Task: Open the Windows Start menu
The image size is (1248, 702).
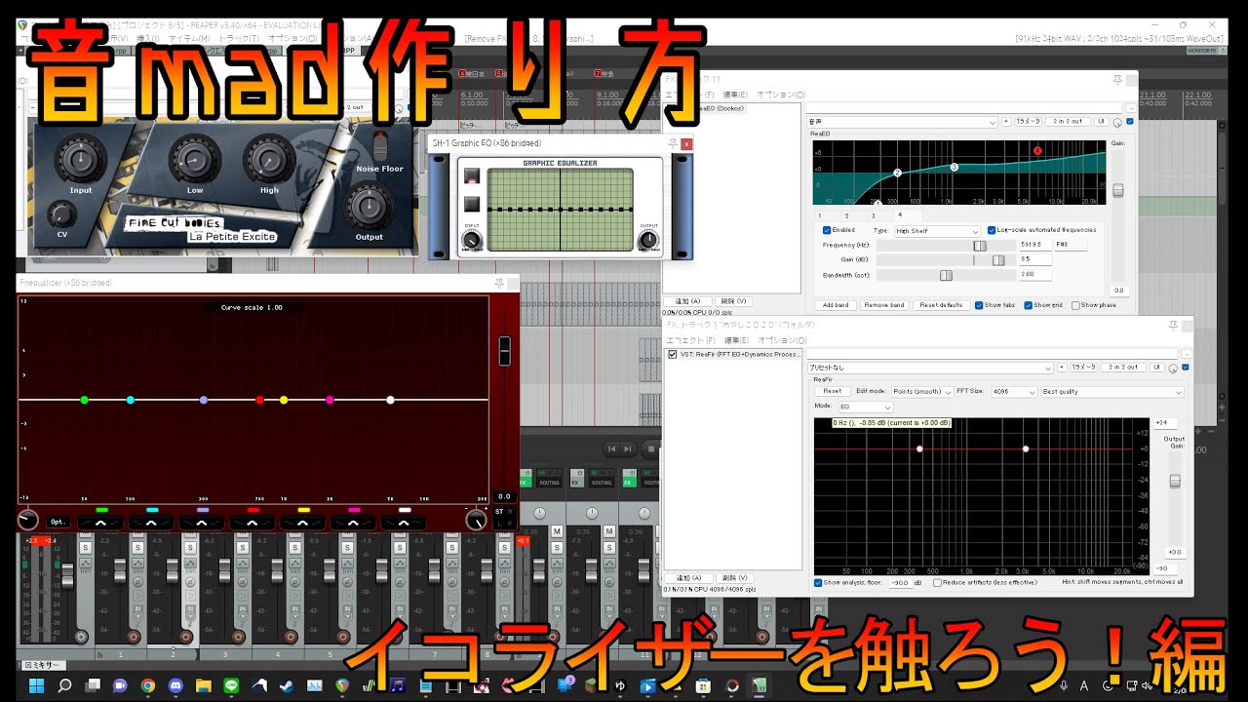Action: [x=36, y=685]
